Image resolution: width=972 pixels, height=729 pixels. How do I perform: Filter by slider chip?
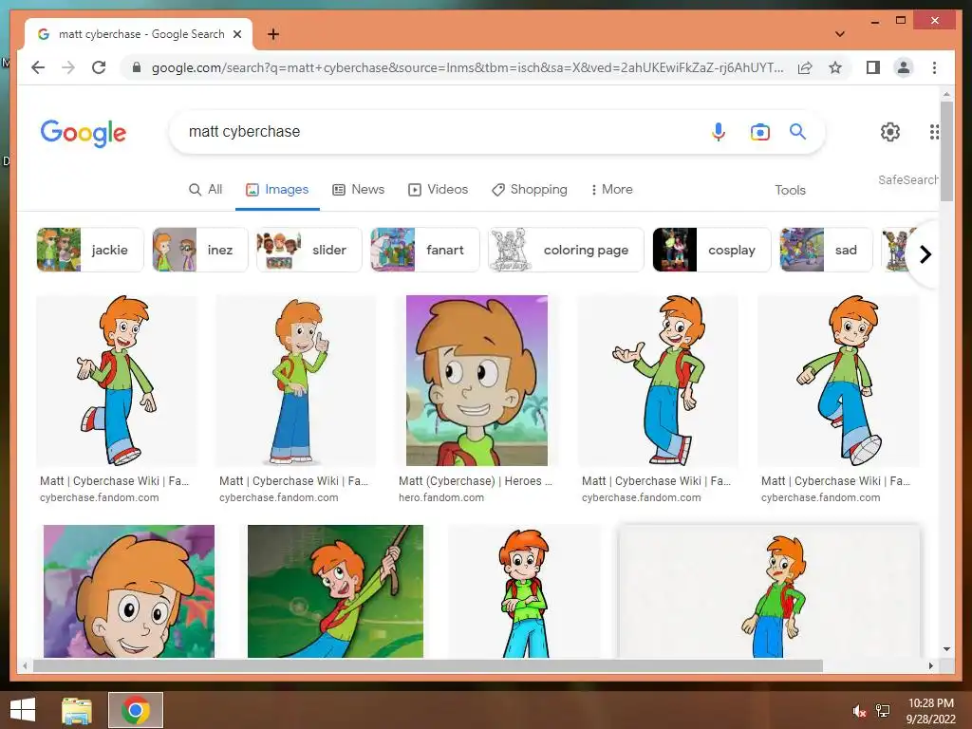[x=309, y=250]
